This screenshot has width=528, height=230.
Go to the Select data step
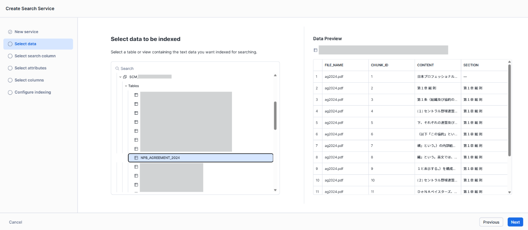(x=38, y=44)
